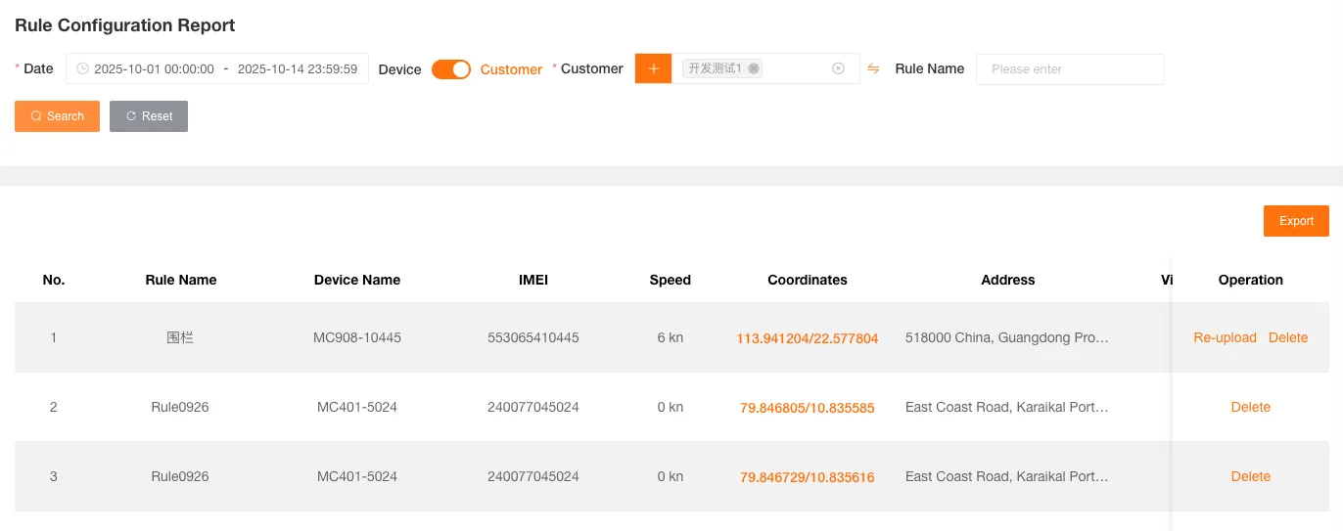Delete the Rule0926 entry in row 2

click(1250, 407)
